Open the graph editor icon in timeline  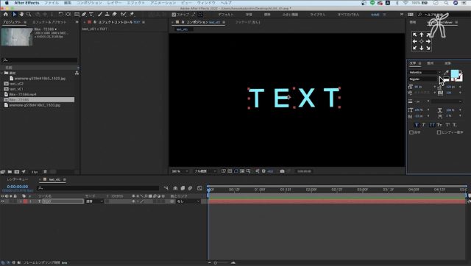pos(199,188)
